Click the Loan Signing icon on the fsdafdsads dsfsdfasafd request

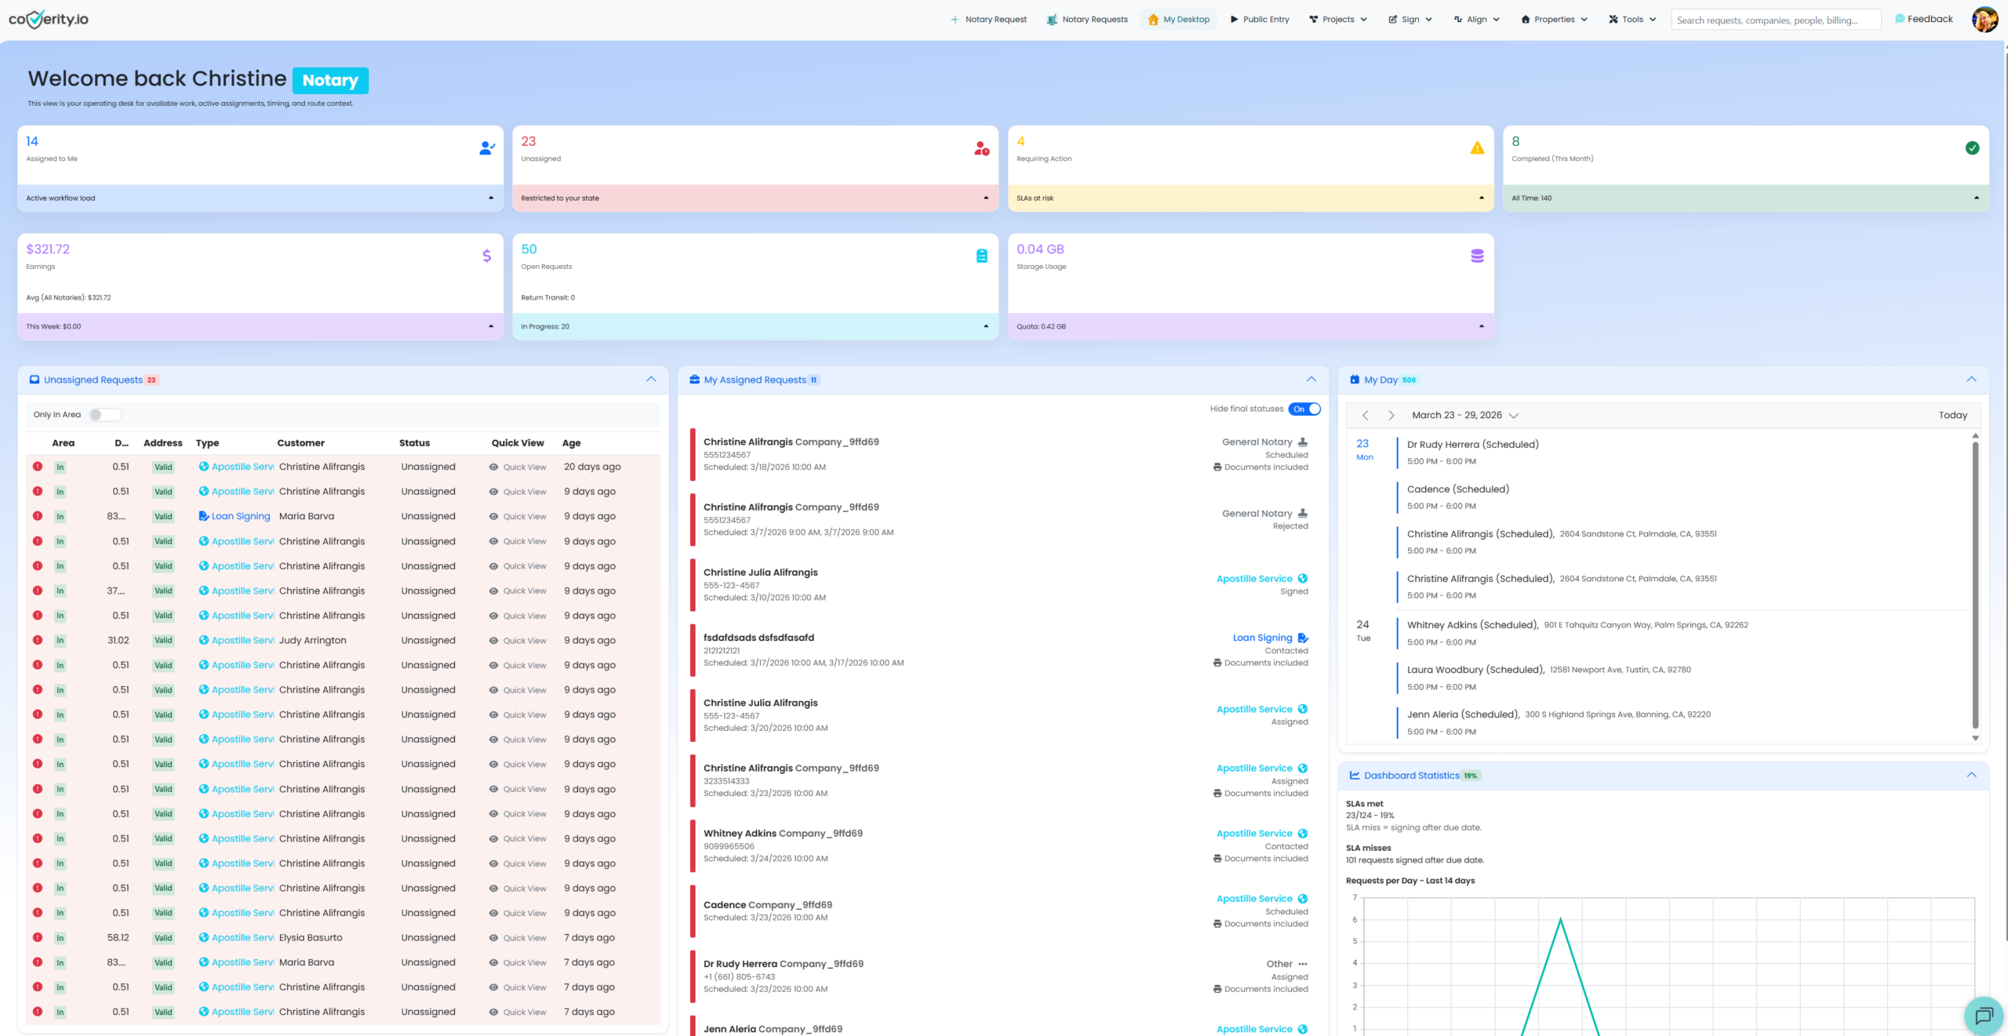(1303, 638)
